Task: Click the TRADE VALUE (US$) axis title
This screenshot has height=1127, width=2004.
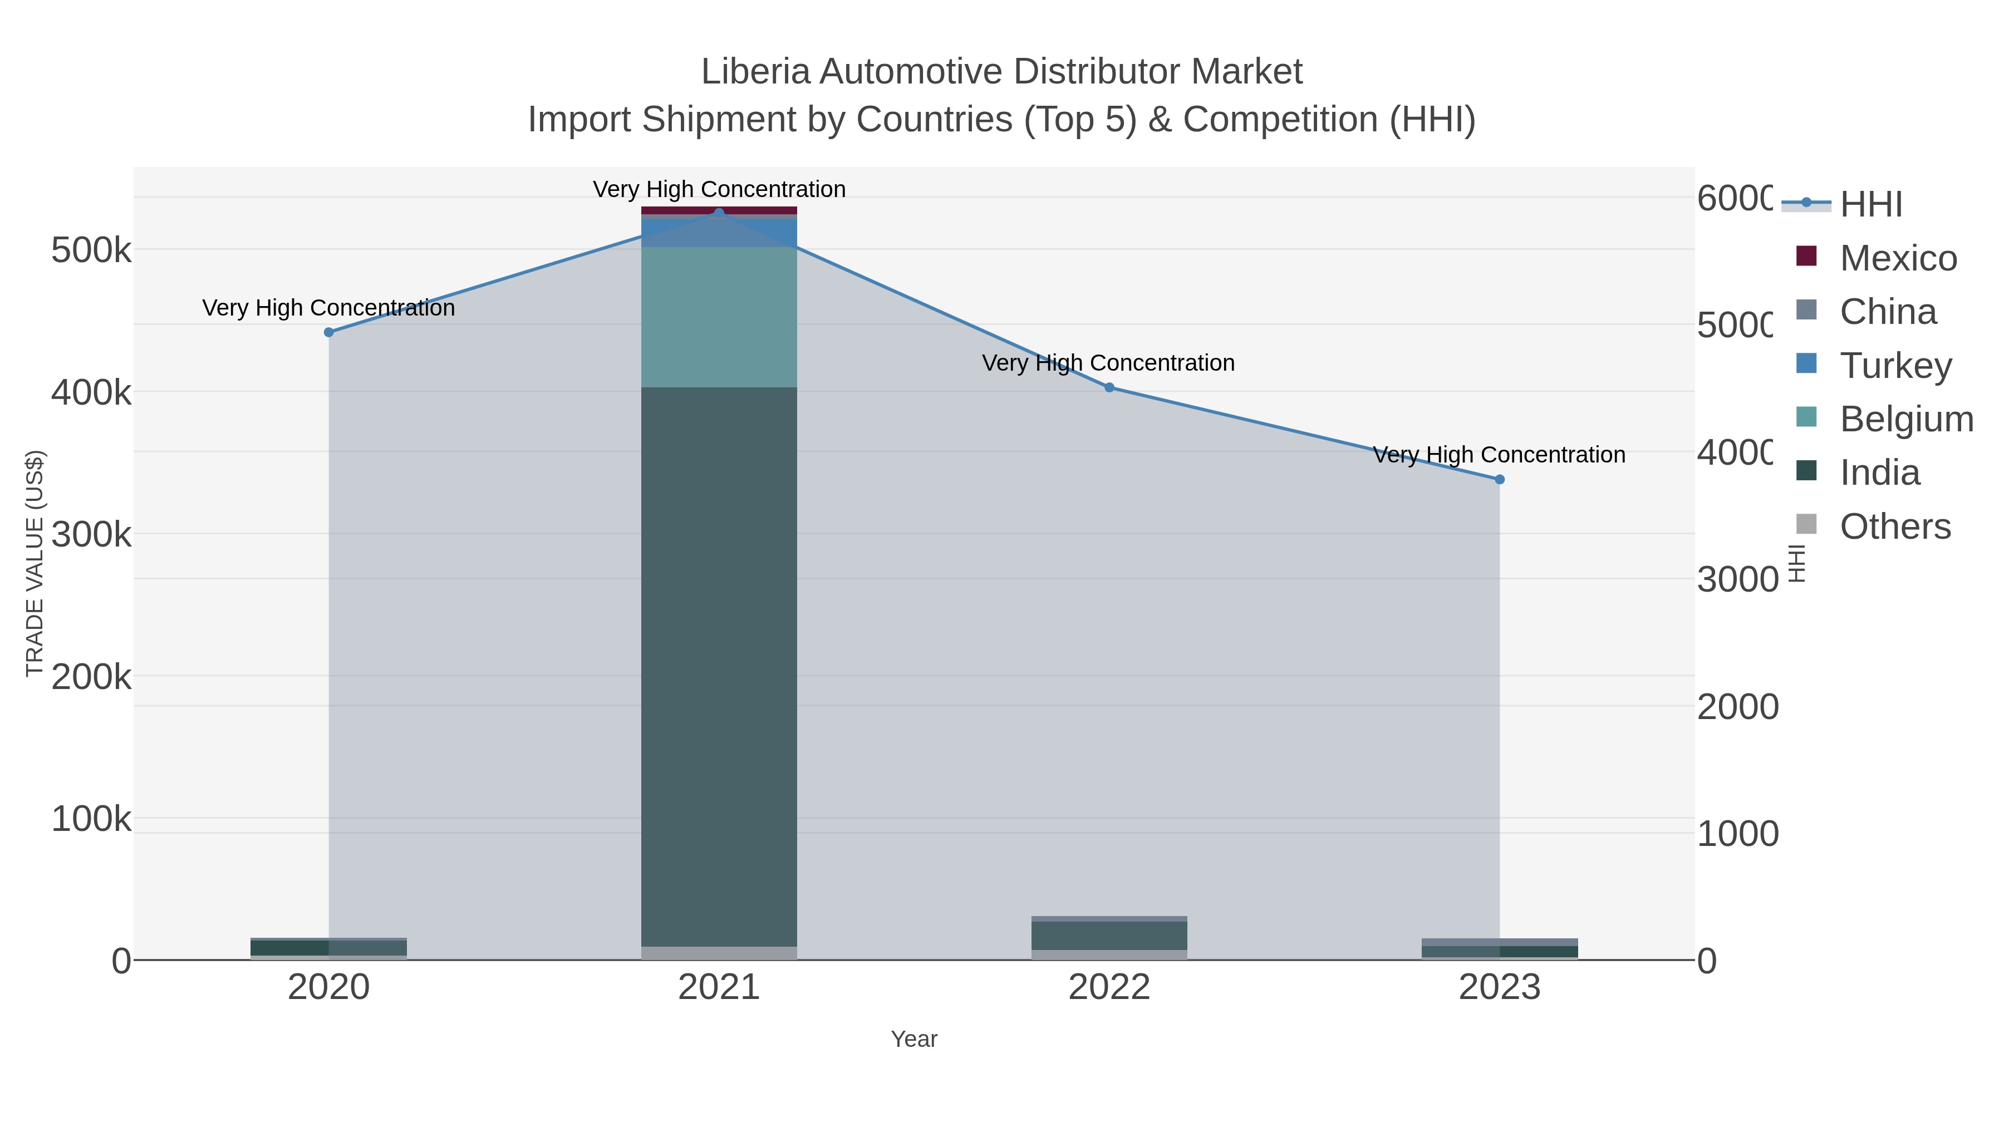Action: click(35, 563)
